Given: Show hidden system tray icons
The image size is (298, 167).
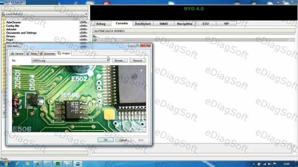Looking at the screenshot, I should (254, 164).
